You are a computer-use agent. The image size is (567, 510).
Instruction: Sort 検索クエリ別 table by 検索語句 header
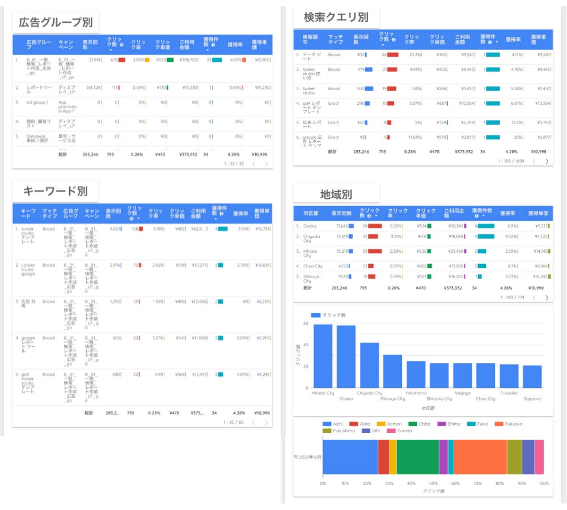click(x=310, y=40)
